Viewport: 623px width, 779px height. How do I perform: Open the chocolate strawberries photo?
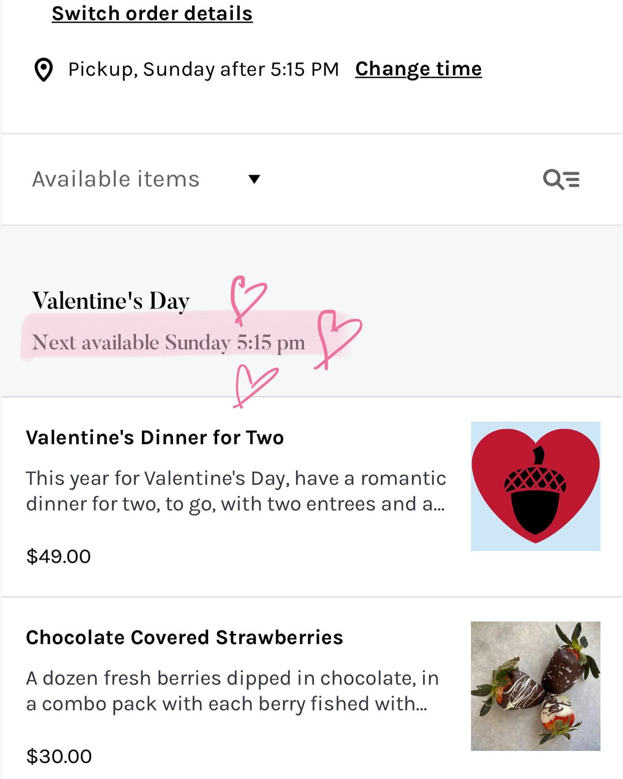pos(536,686)
